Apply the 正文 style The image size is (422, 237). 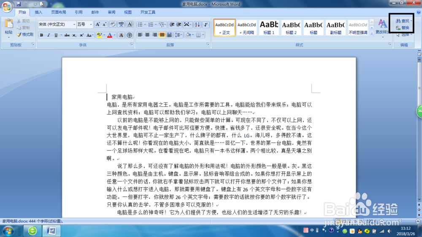(x=225, y=27)
